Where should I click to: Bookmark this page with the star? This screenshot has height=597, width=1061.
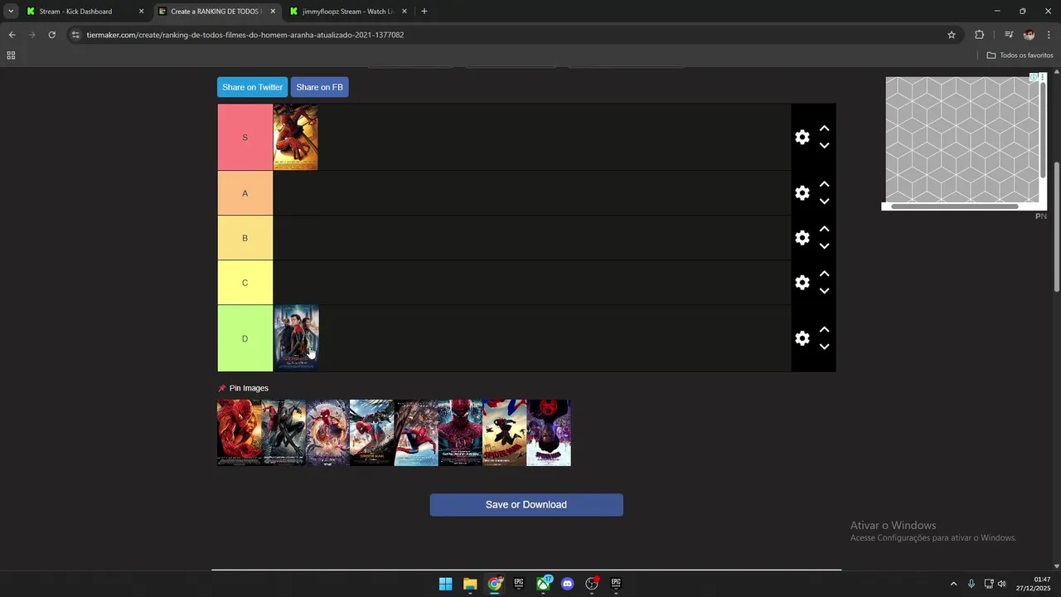click(x=952, y=35)
